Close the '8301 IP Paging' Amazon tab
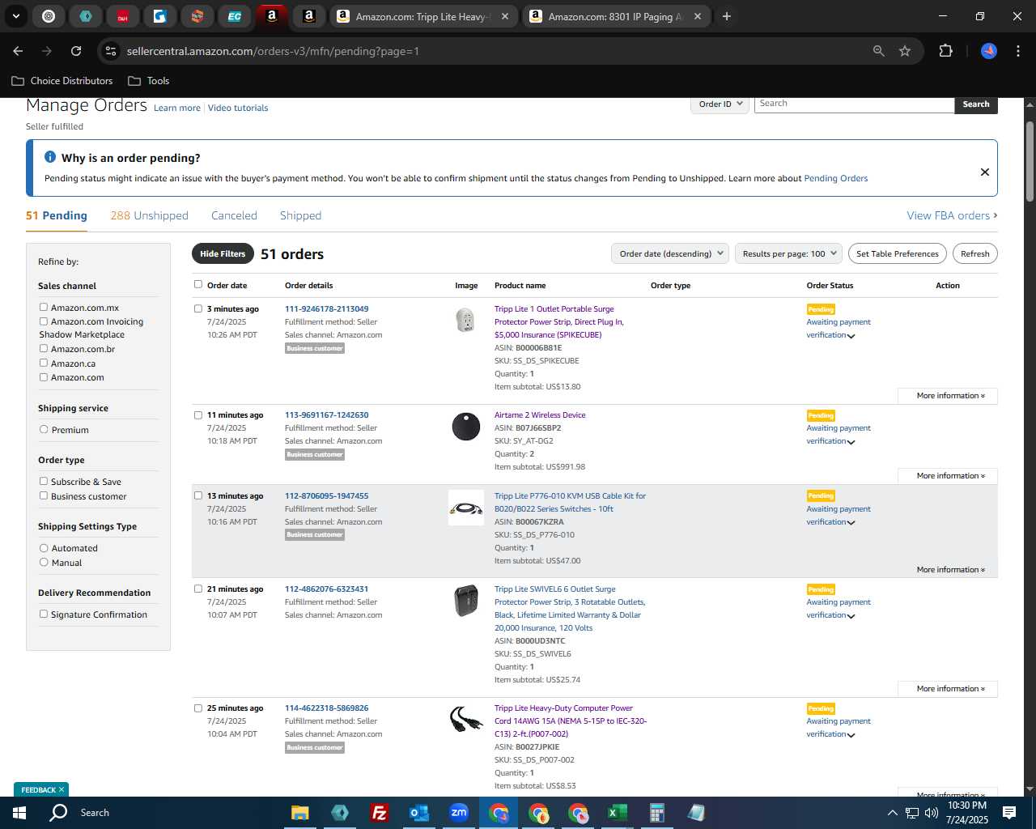Screen dimensions: 1036x829 click(698, 16)
